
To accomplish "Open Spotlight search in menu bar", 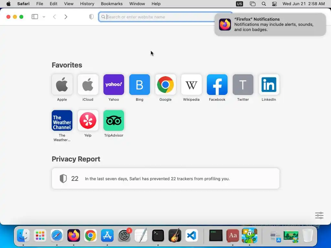I will click(x=264, y=4).
